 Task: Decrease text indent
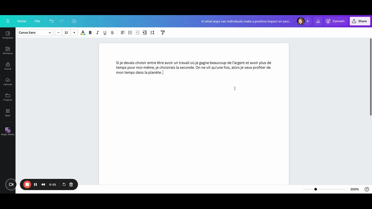coord(137,33)
